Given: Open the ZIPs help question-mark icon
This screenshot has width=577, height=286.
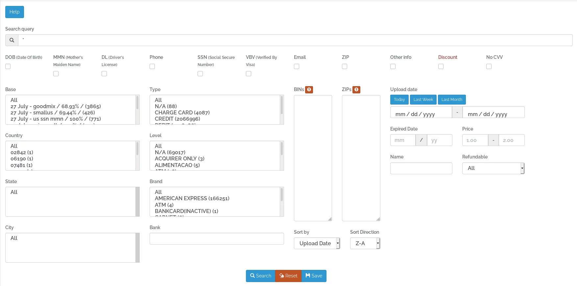Looking at the screenshot, I should pyautogui.click(x=356, y=89).
